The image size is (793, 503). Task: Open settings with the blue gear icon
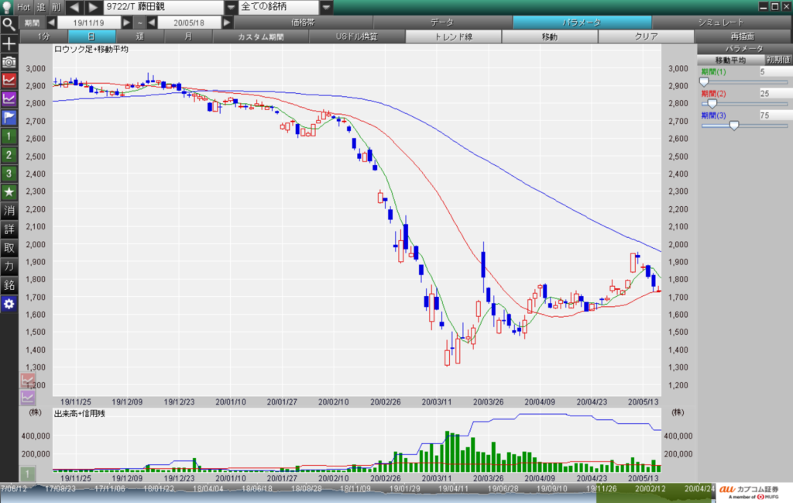(9, 303)
